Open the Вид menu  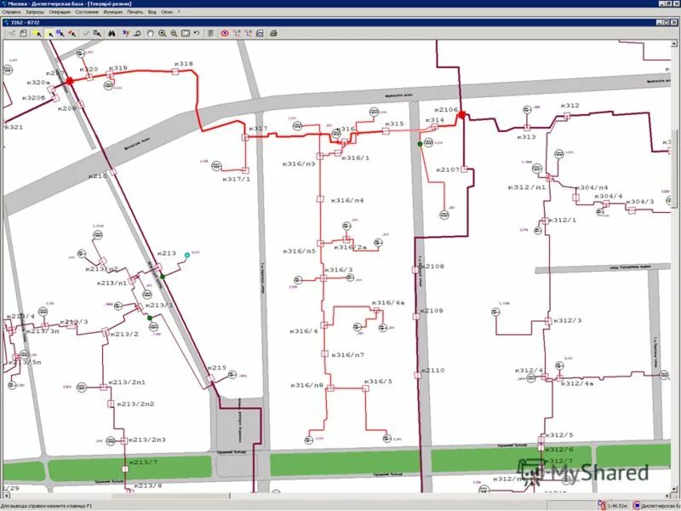[152, 12]
